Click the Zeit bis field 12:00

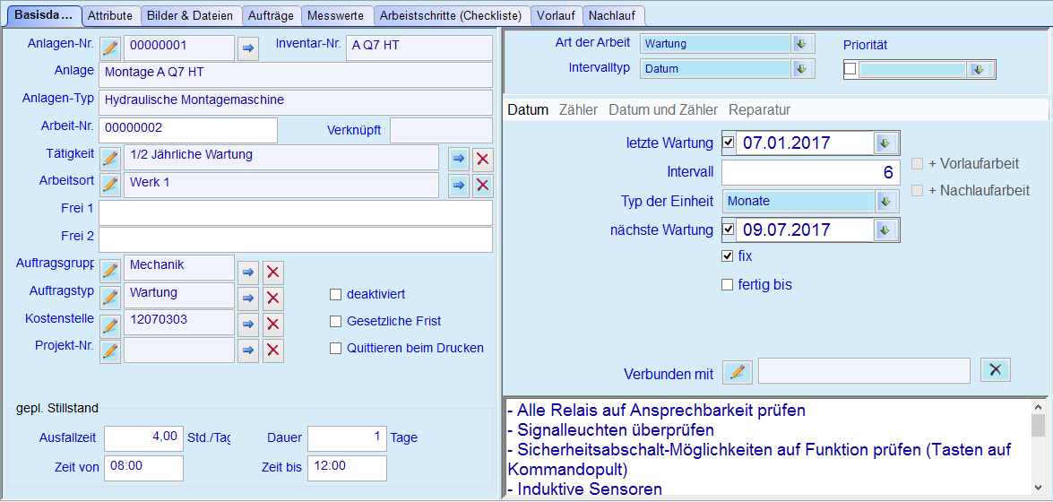point(347,469)
